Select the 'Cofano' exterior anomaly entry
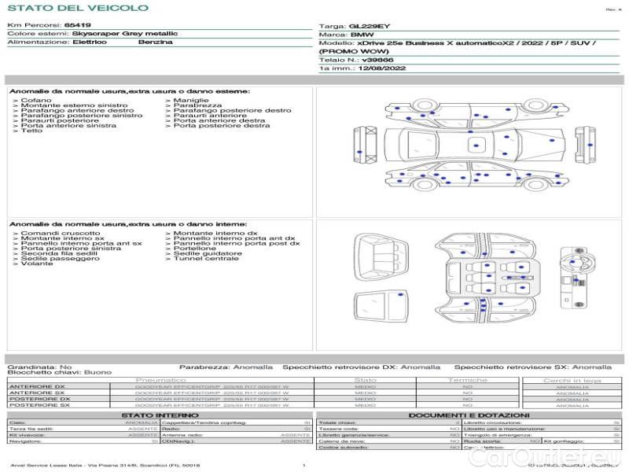 point(36,101)
